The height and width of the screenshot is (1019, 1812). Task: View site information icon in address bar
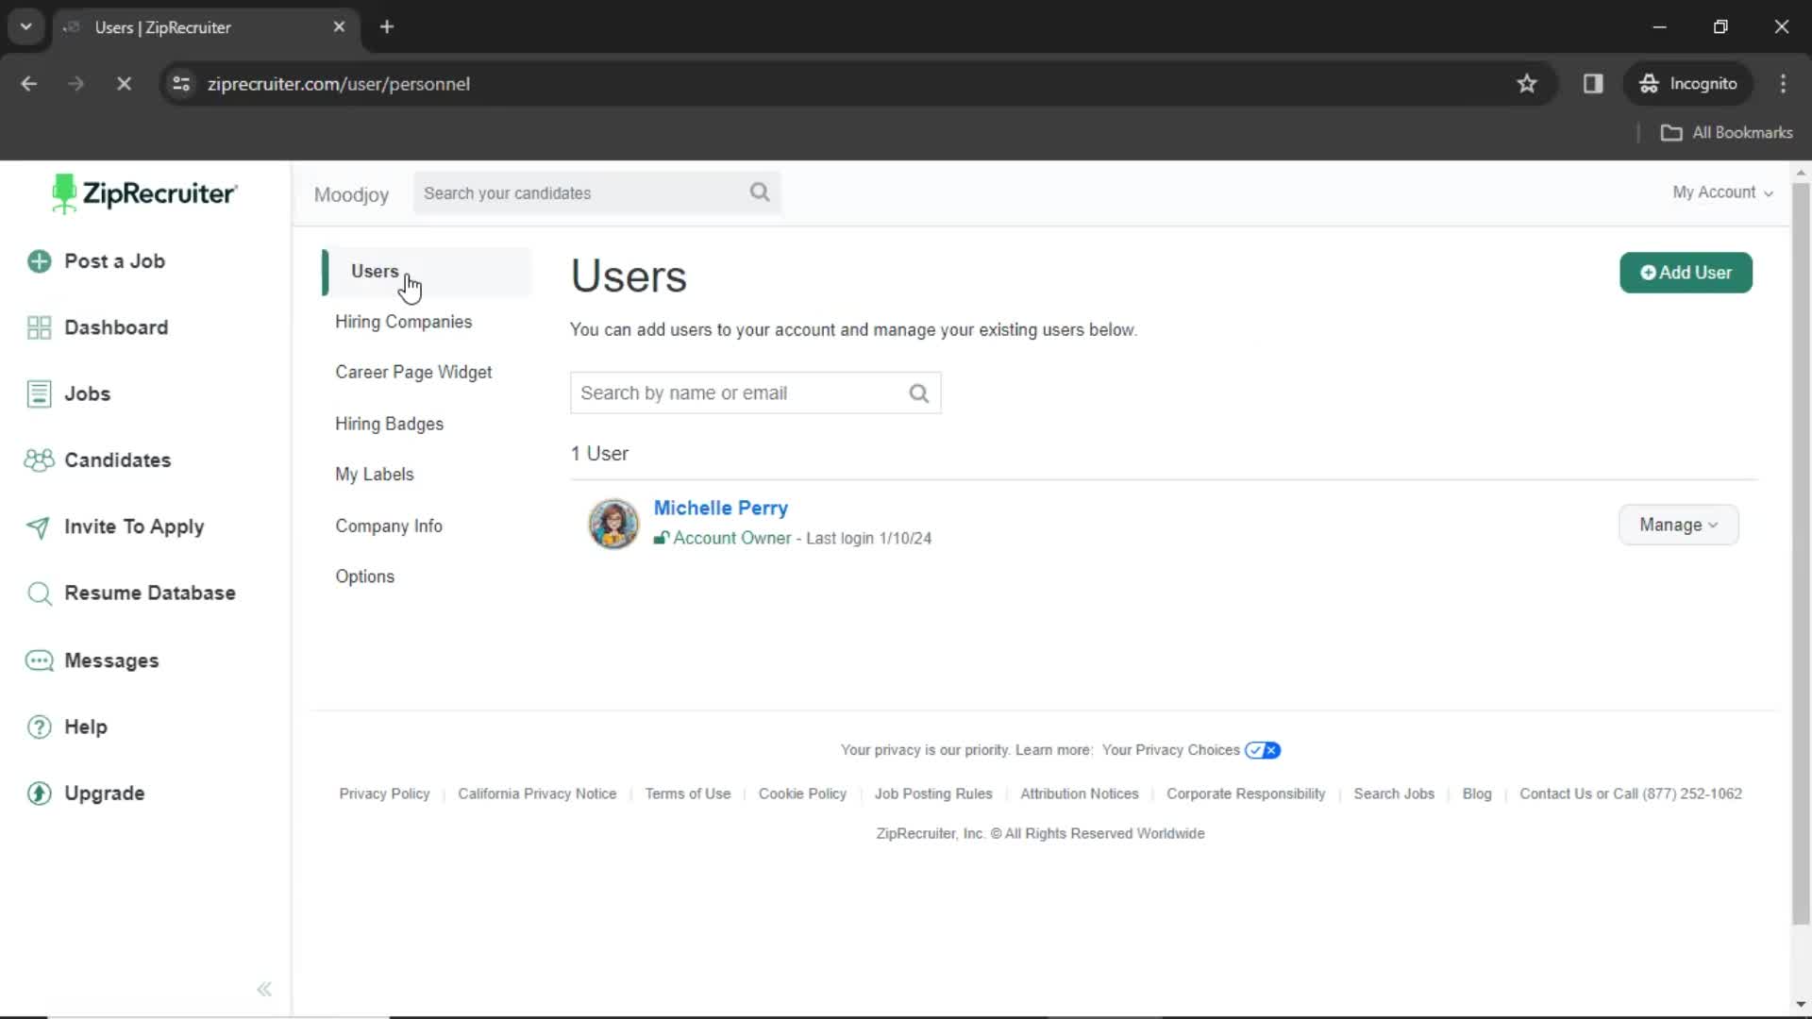click(x=181, y=84)
